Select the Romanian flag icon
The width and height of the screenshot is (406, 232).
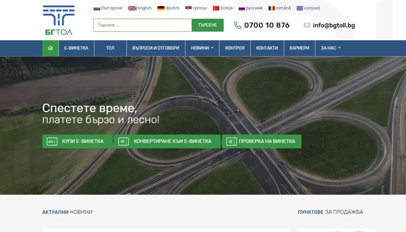[x=272, y=8]
